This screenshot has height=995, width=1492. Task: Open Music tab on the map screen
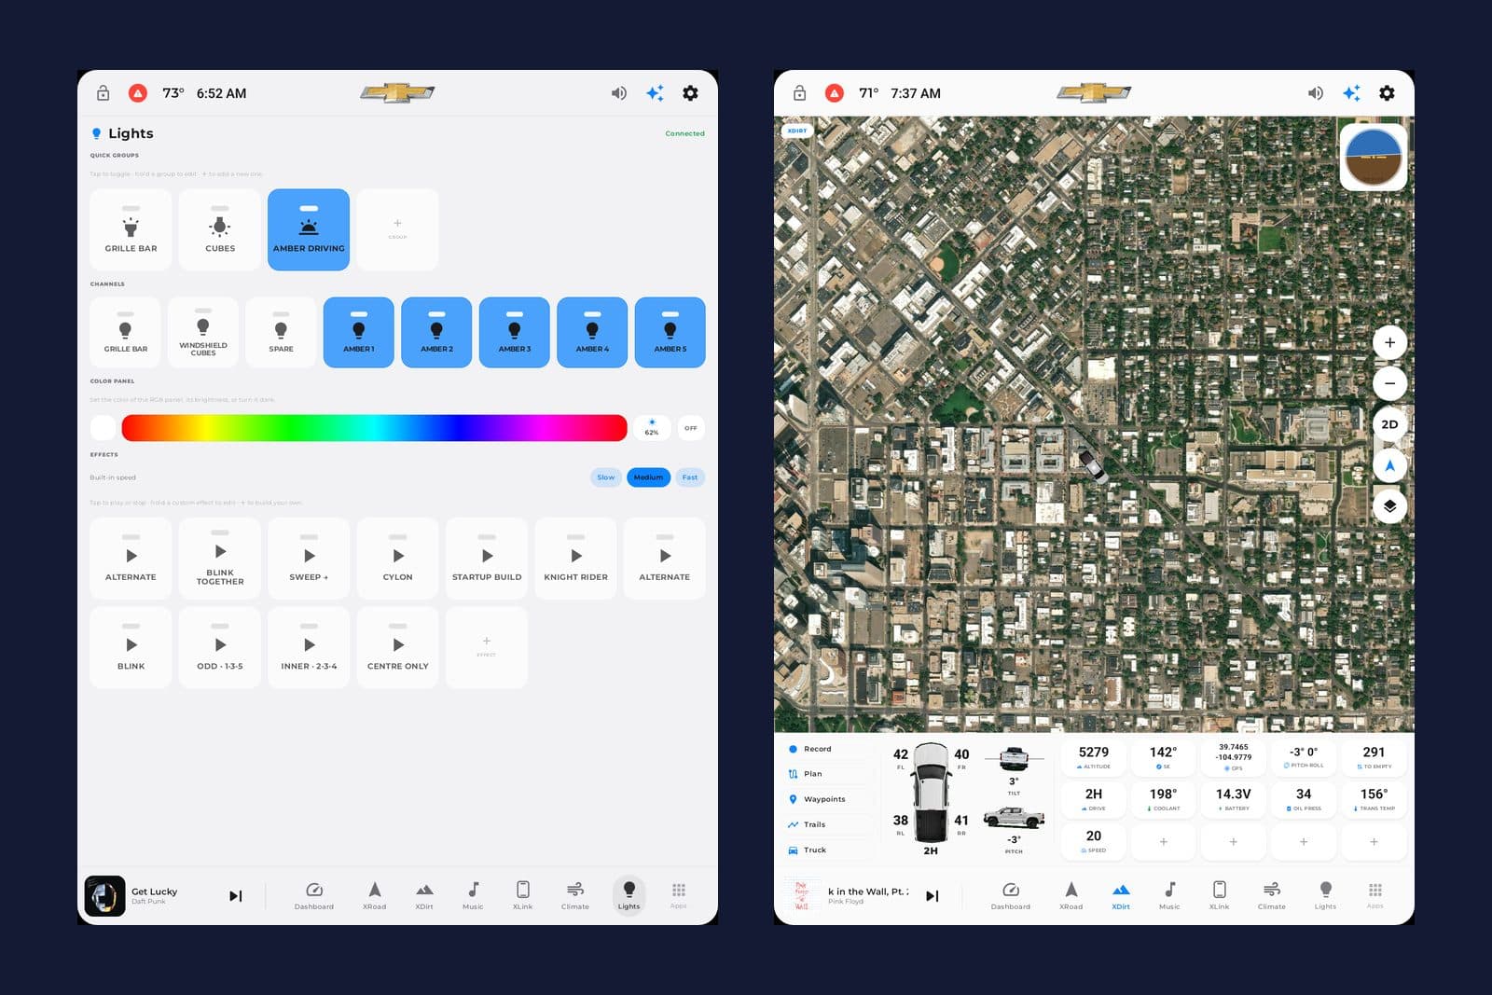coord(1169,896)
